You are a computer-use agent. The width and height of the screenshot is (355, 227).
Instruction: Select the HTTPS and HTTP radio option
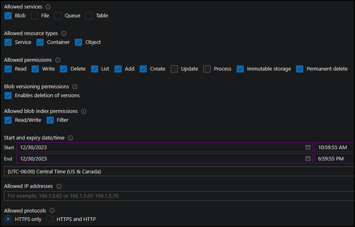click(50, 219)
